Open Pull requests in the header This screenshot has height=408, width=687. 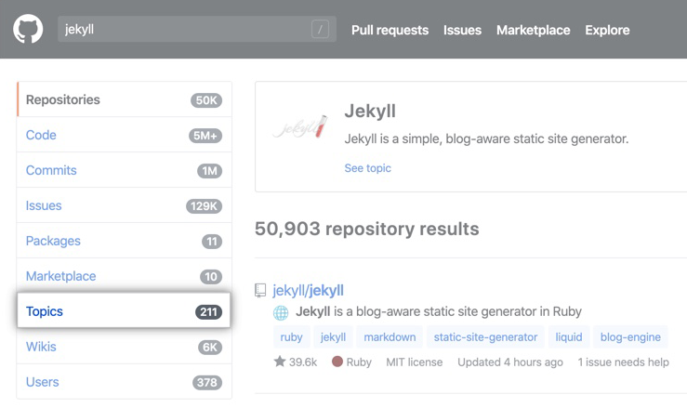click(x=390, y=30)
